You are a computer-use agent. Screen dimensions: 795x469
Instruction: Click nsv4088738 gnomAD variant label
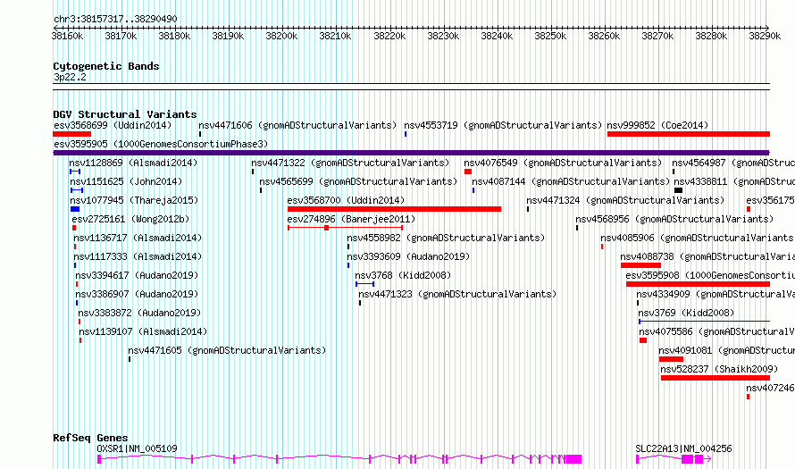[707, 256]
